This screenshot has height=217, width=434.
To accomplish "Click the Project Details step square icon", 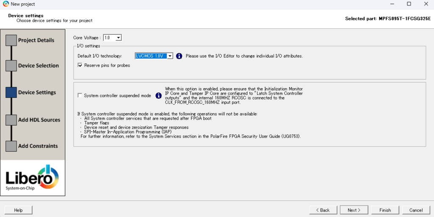I will (x=11, y=40).
